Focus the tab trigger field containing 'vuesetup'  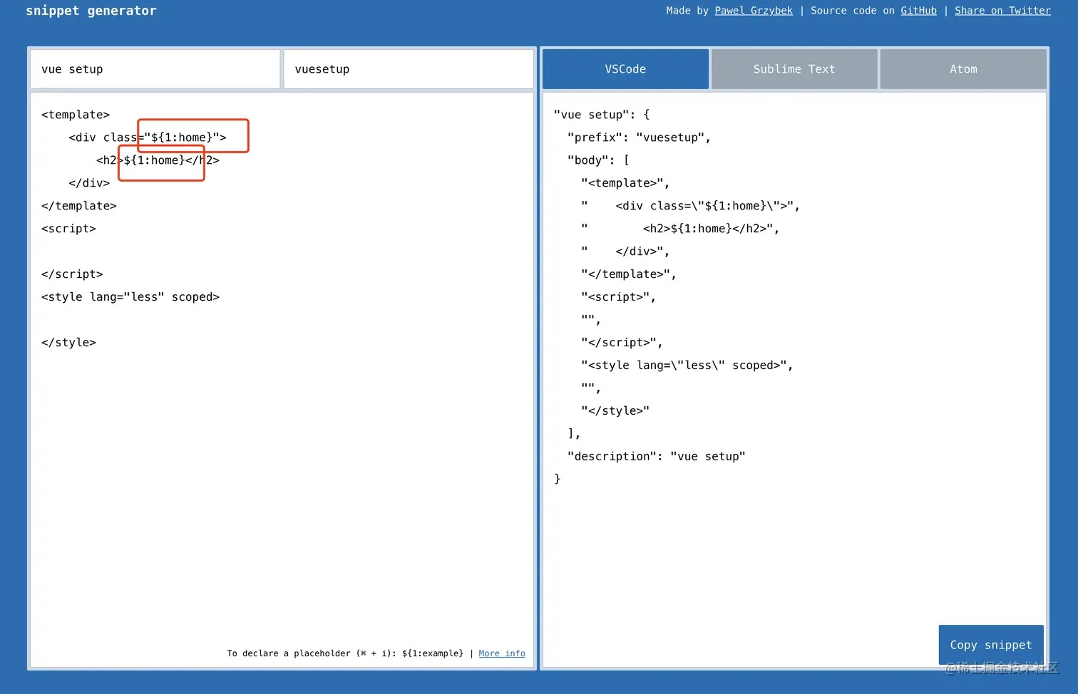(x=409, y=69)
